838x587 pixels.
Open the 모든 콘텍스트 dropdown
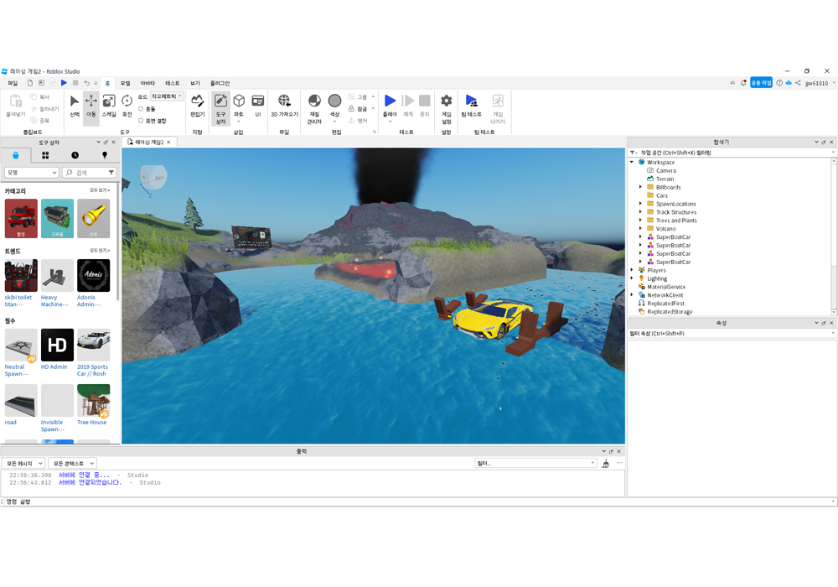[x=72, y=464]
